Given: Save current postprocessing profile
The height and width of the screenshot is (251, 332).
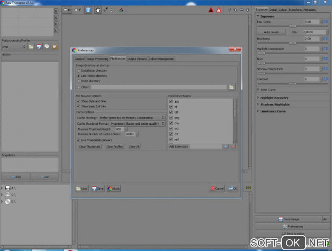Looking at the screenshot, I should click(39, 47).
